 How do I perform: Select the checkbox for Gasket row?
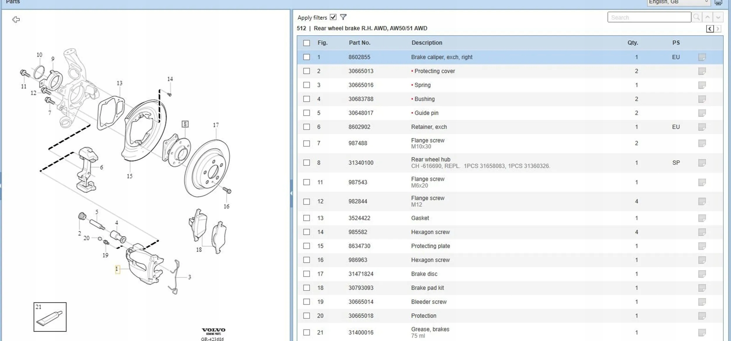[x=306, y=218]
